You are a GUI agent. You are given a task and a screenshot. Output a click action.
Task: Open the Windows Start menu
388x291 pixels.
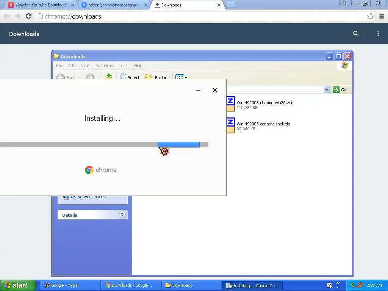pyautogui.click(x=18, y=285)
